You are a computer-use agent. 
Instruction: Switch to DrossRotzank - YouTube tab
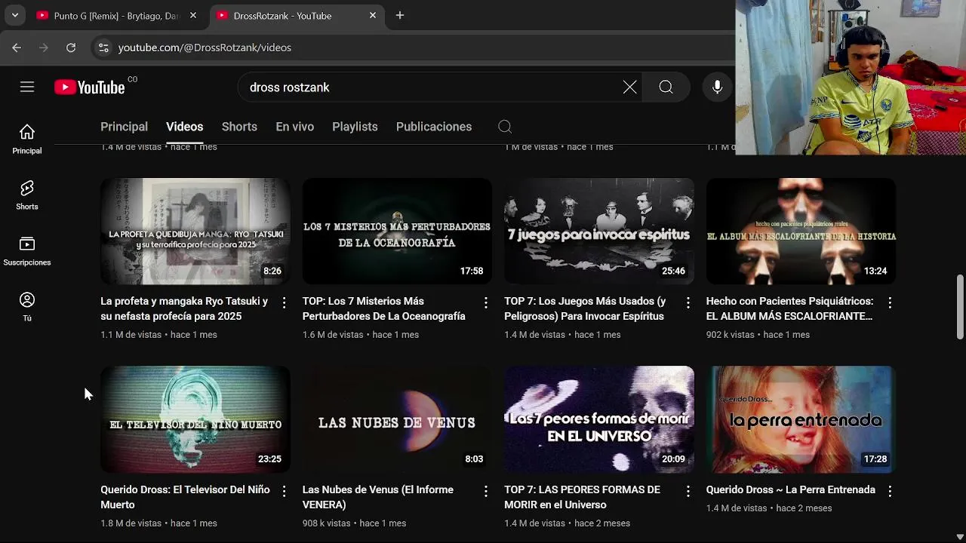pos(296,15)
